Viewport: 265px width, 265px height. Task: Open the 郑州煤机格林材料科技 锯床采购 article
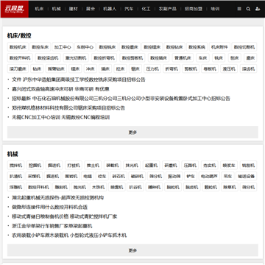(x=68, y=108)
